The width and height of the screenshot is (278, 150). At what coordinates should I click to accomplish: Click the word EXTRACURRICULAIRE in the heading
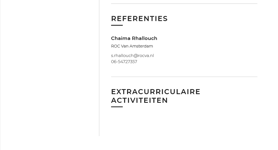coord(156,92)
